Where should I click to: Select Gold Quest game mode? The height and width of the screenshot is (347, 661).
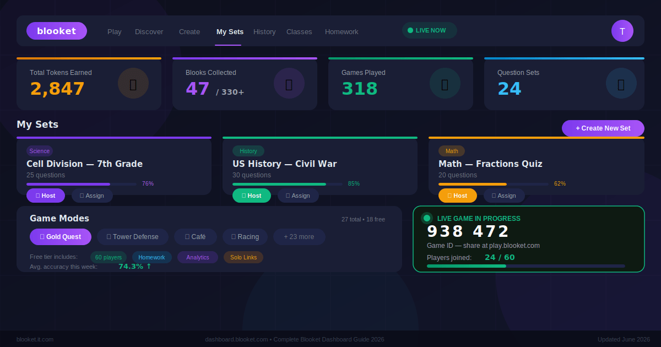61,237
